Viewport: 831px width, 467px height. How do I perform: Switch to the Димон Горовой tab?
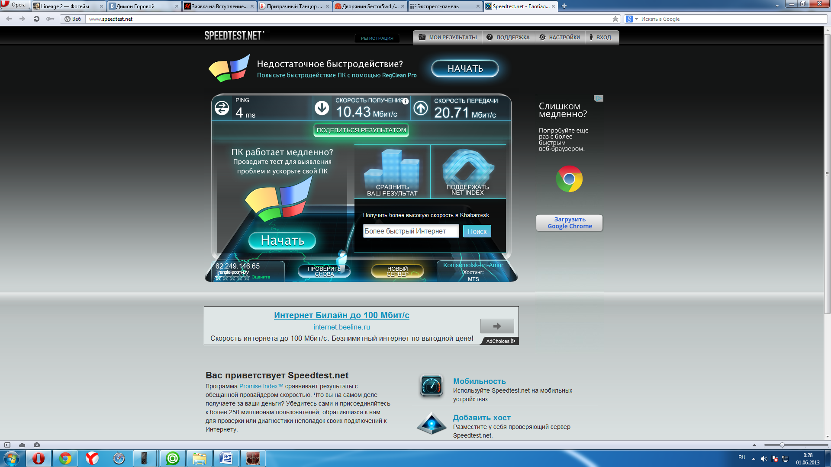point(144,6)
